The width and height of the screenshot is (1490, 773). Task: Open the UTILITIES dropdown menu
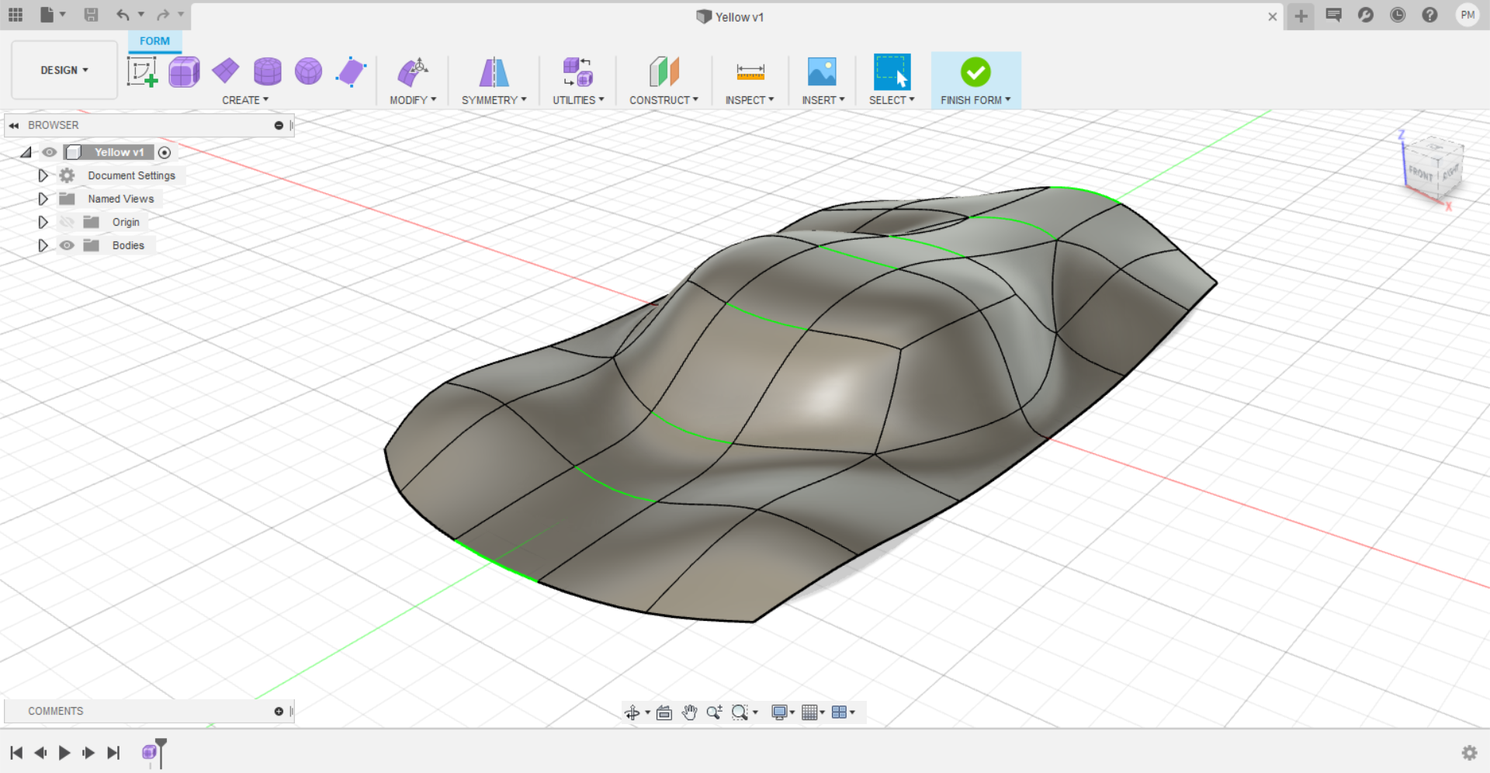pos(578,100)
